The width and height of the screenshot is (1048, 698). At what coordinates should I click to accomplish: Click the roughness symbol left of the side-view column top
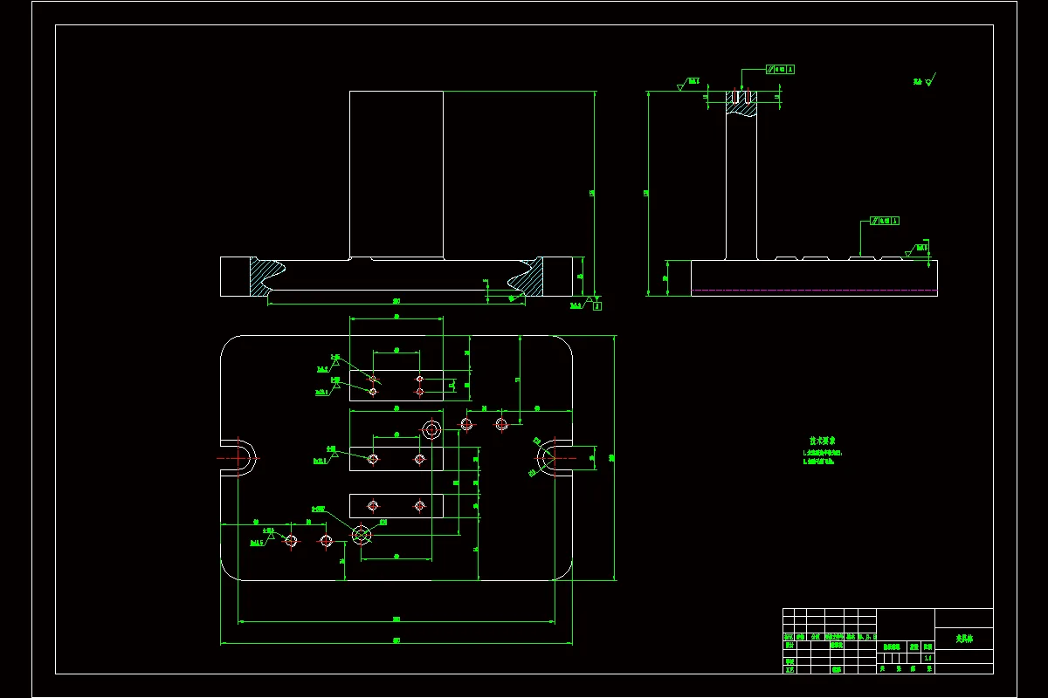(x=690, y=85)
